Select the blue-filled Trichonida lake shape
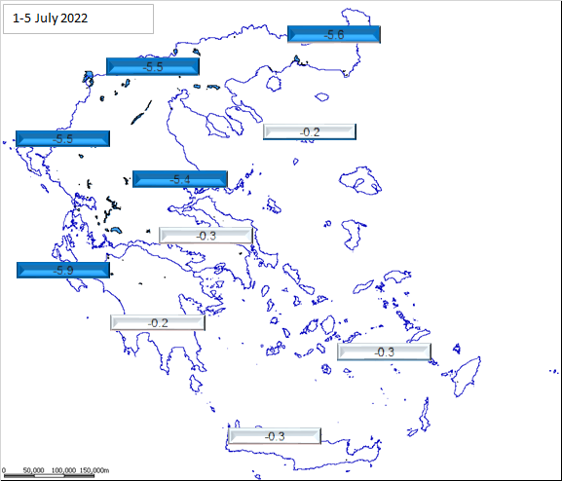562x481 pixels. (116, 230)
